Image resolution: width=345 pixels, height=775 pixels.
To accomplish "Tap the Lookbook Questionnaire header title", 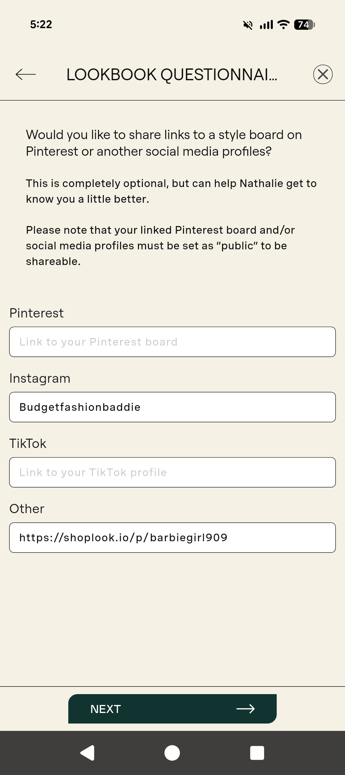I will [172, 74].
